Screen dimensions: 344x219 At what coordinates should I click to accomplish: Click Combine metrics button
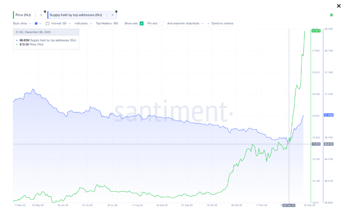pyautogui.click(x=220, y=23)
